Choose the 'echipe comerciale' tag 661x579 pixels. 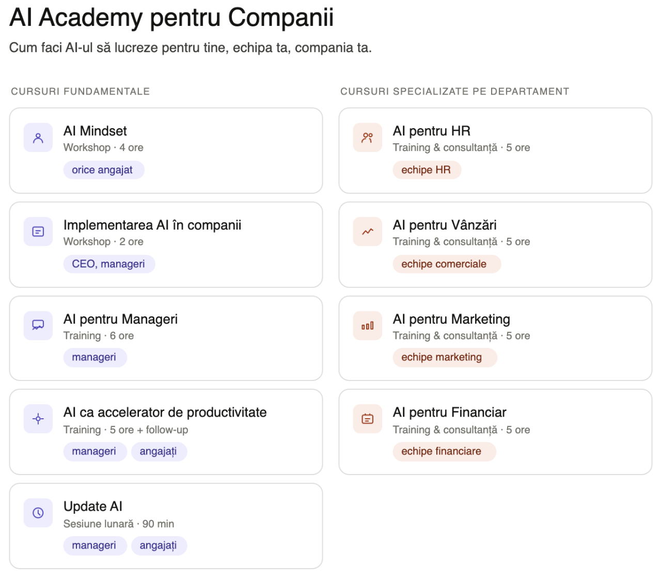point(444,264)
